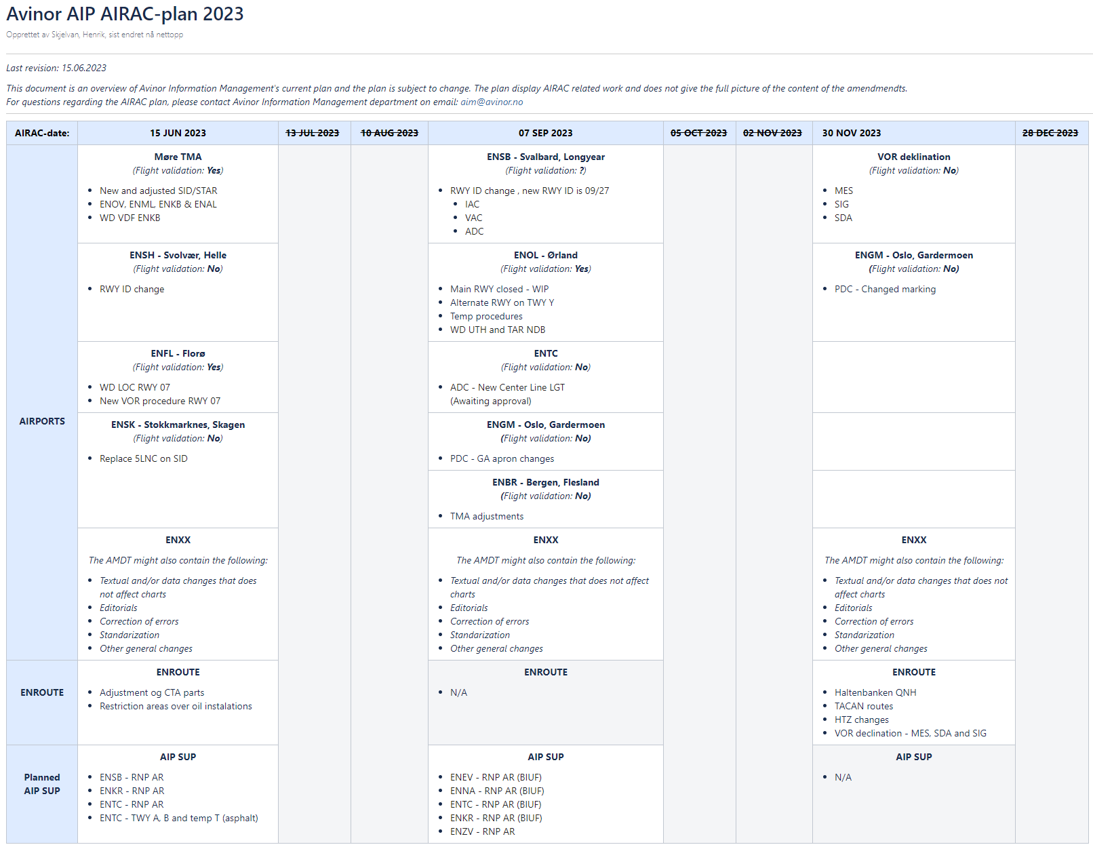The image size is (1093, 847).
Task: Select the 15 JUN 2023 column header
Action: tap(178, 133)
